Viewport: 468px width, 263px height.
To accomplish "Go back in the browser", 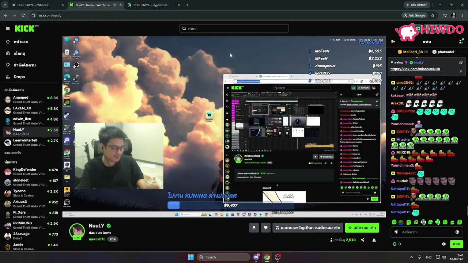I will 5,15.
